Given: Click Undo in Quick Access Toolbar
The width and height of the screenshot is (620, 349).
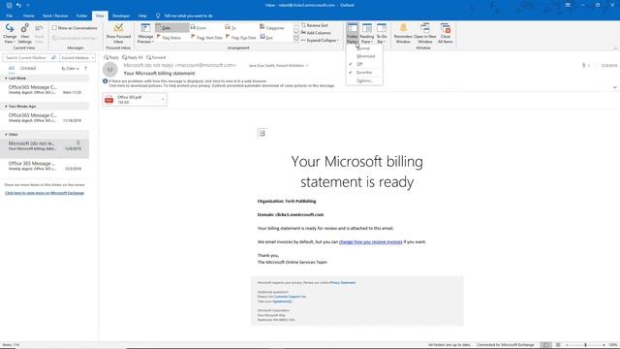Looking at the screenshot, I should coord(18,5).
